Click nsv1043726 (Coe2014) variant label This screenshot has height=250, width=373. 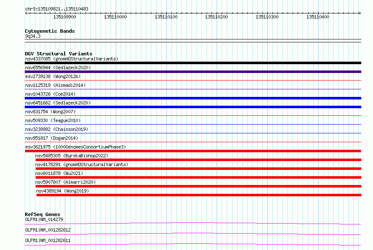[50, 94]
